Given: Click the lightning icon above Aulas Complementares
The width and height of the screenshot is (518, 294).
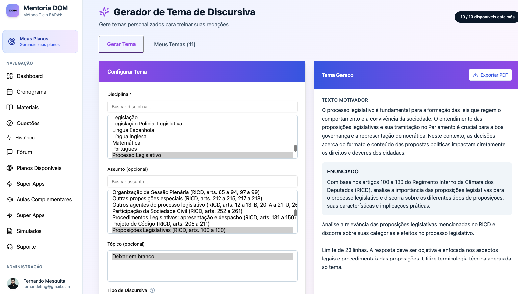Looking at the screenshot, I should (x=10, y=184).
